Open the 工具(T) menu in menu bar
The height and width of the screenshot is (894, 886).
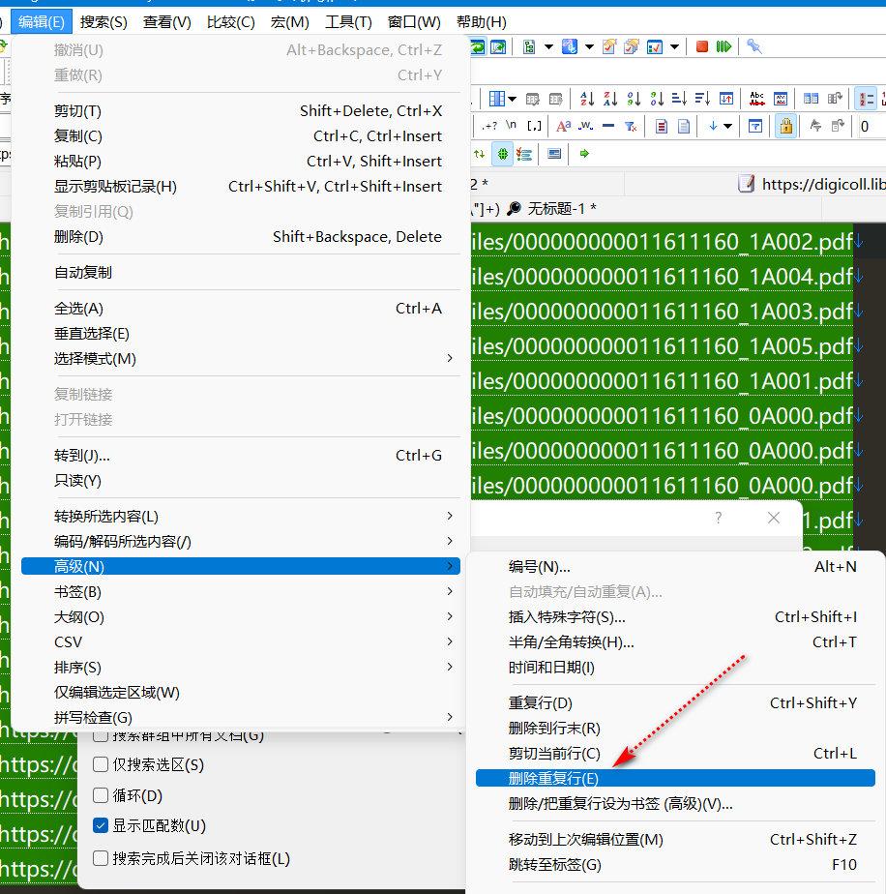coord(348,21)
